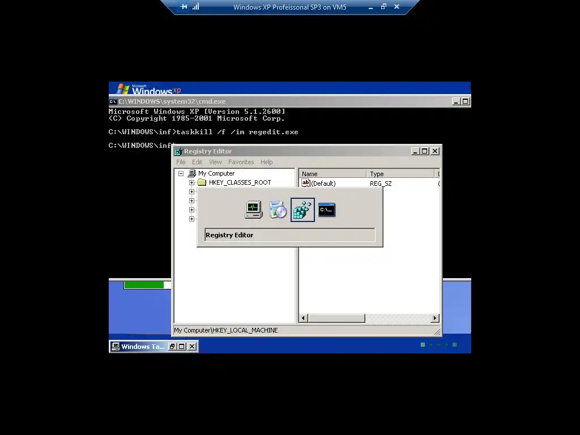
Task: Close the VM connection bar
Action: (396, 7)
